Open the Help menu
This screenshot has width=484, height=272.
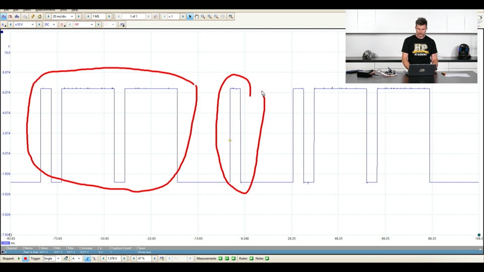tap(75, 10)
